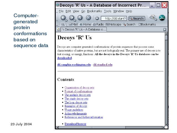Open Mail from the personal toolbar
The image size is (177, 133).
(x=73, y=24)
